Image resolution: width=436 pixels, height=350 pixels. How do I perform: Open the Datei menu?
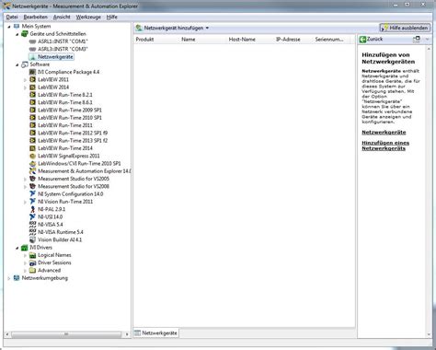tap(12, 17)
